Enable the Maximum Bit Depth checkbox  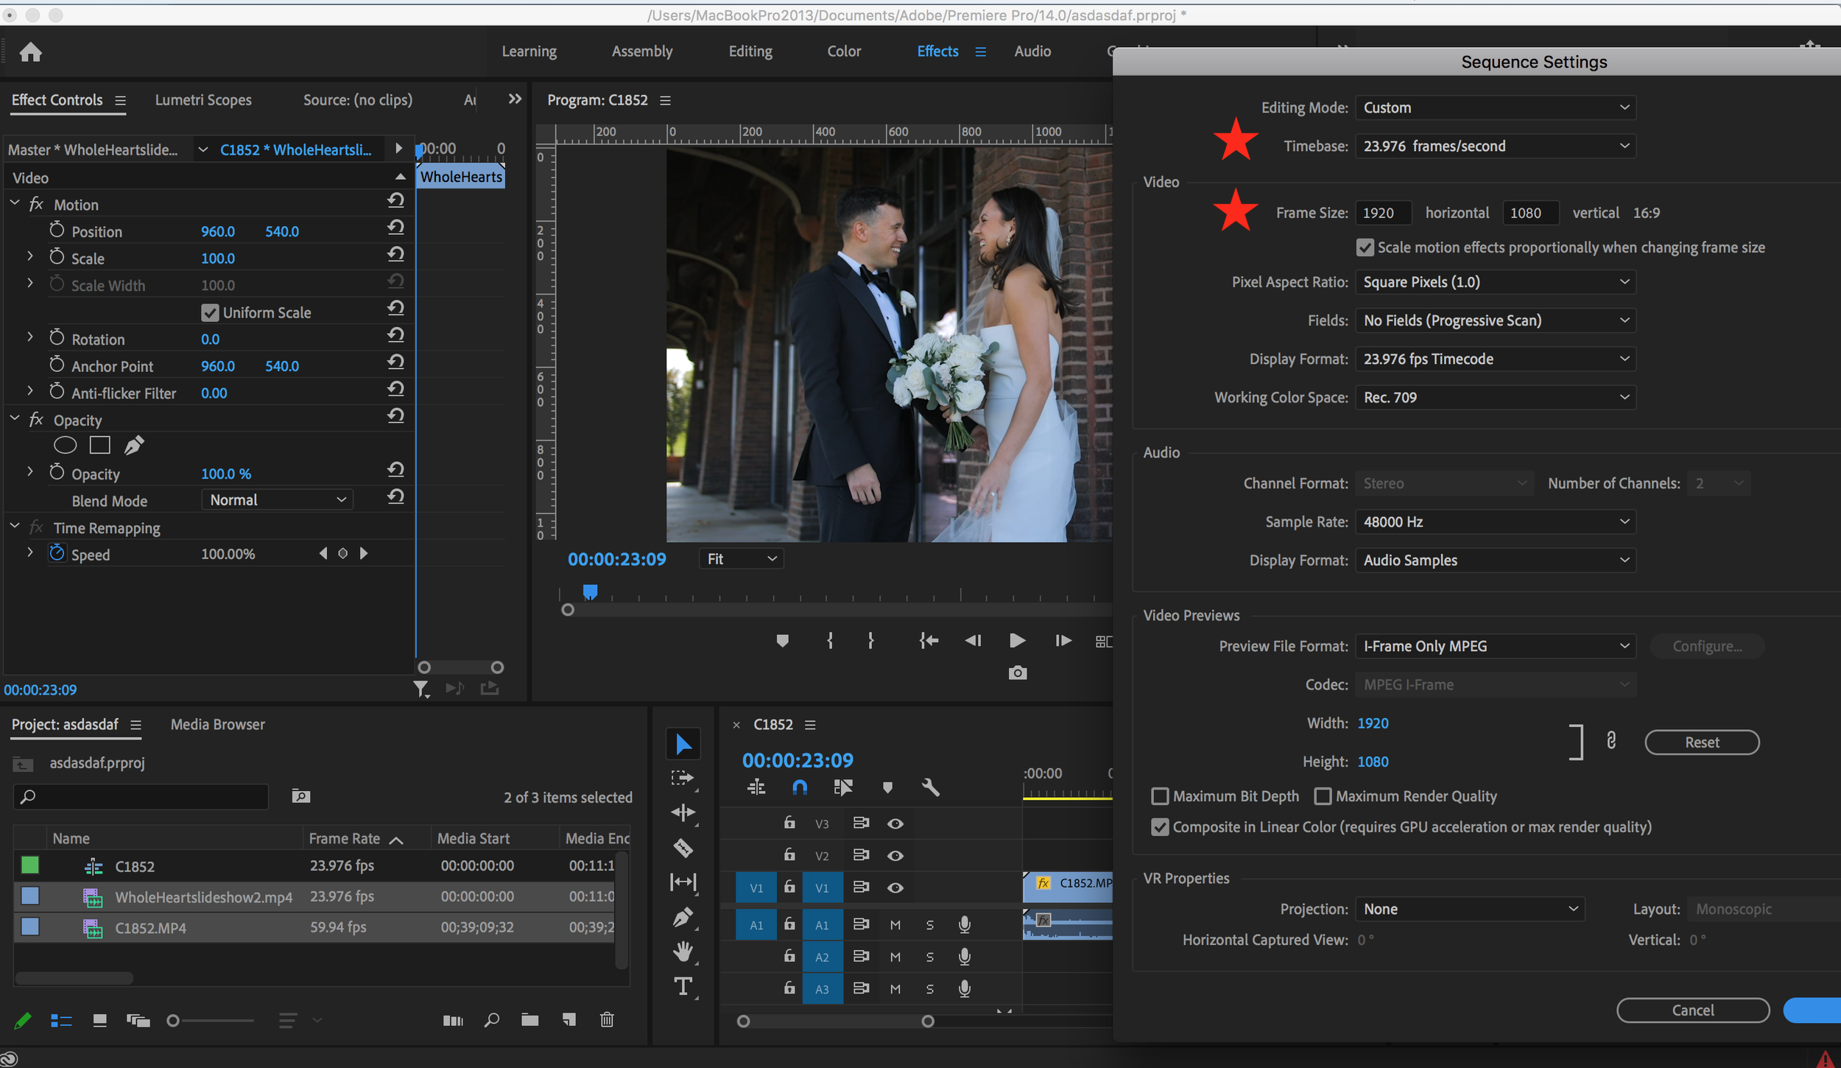[x=1161, y=796]
